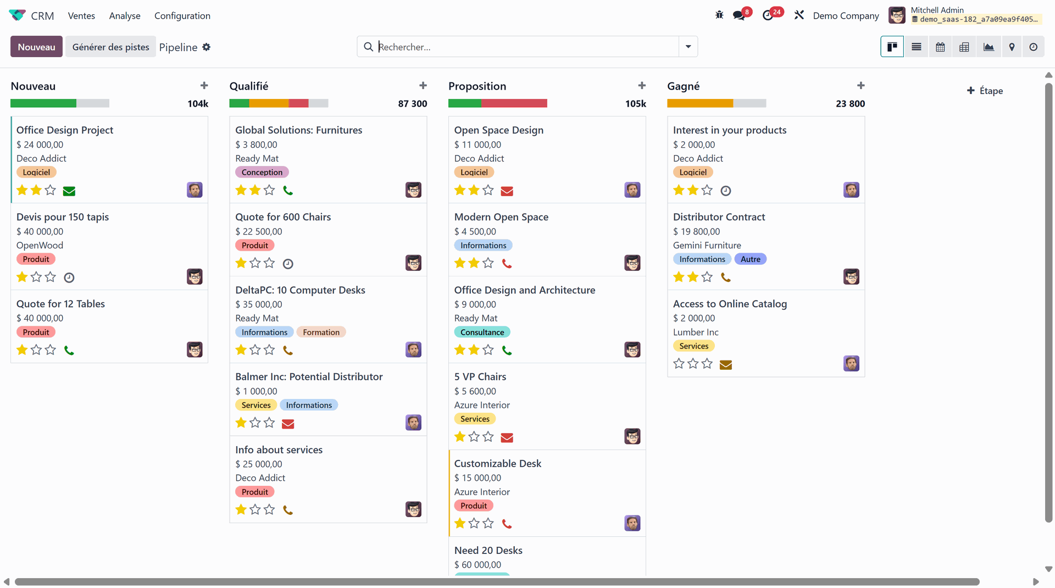Click email activity icon on Office Design Project
The image size is (1055, 588).
pyautogui.click(x=69, y=191)
